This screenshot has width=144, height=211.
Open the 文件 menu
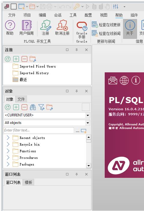[x=12, y=15]
